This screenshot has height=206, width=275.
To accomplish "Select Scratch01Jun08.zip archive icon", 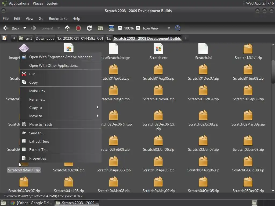I will click(x=248, y=69).
